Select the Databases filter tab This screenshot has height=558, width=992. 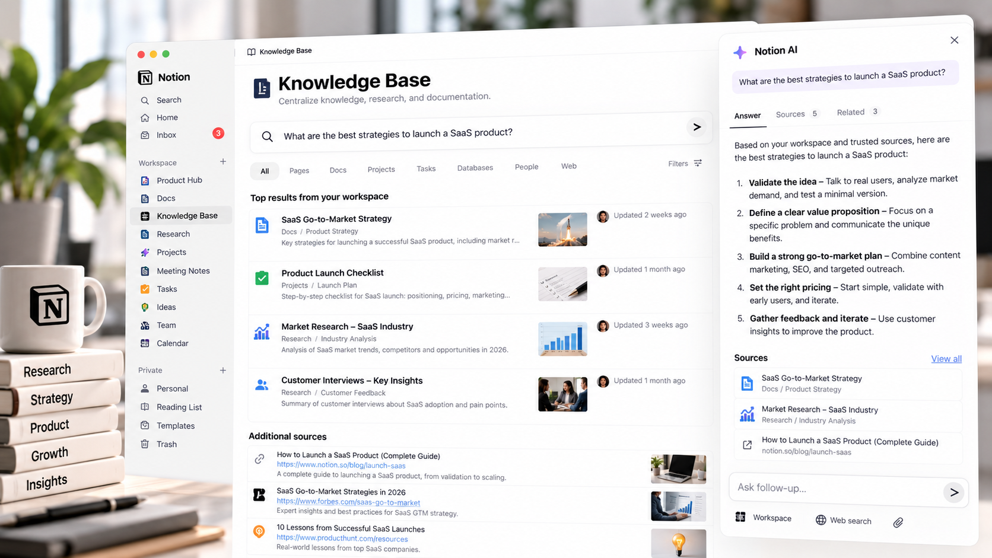tap(475, 168)
